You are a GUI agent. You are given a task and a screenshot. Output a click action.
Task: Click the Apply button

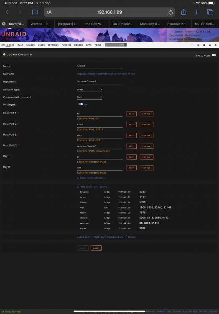[x=83, y=248]
